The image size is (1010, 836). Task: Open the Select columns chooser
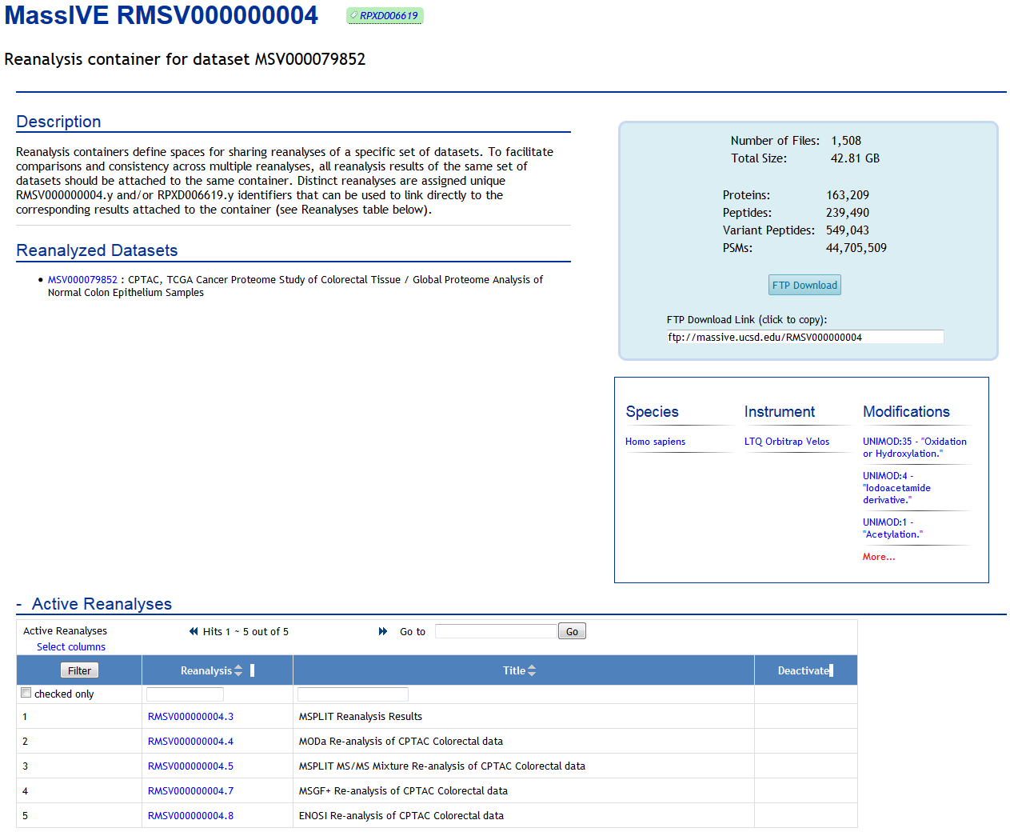point(71,646)
